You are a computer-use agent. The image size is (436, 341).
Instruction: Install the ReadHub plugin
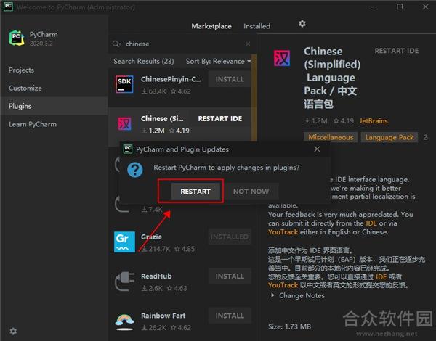[230, 276]
